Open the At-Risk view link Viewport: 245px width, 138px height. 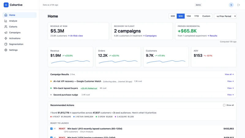[75, 36]
